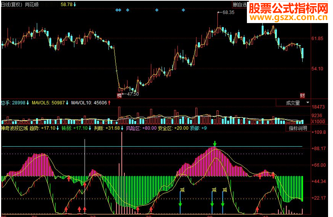Click the 47.50 low price label
Viewport: 333px width, 217px height.
[x=133, y=94]
